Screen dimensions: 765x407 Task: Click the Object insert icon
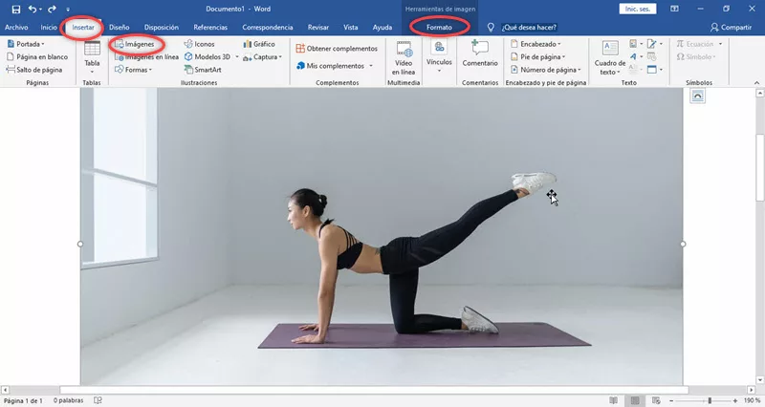pyautogui.click(x=654, y=70)
